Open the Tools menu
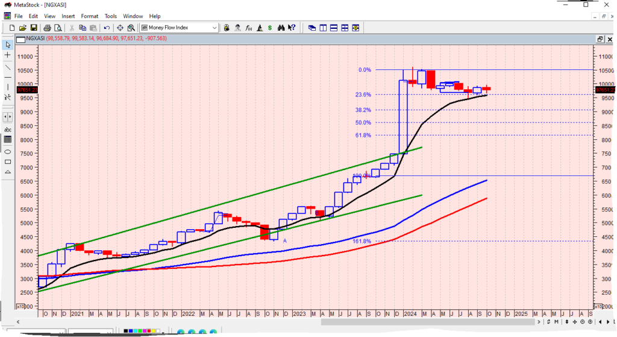This screenshot has width=617, height=337. point(111,16)
